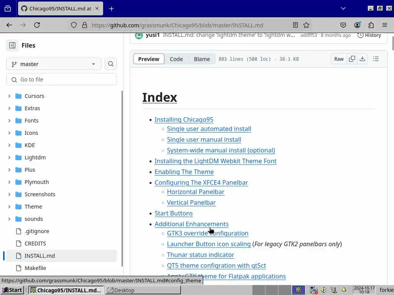Viewport: 394px width, 295px height.
Task: Open the Makefile file
Action: [x=35, y=268]
